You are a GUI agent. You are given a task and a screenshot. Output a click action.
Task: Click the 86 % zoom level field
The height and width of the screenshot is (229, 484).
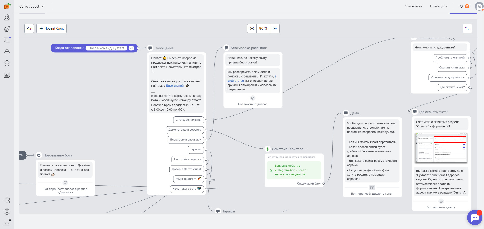point(263,28)
